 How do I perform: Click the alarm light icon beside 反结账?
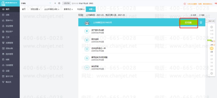(x=201, y=22)
